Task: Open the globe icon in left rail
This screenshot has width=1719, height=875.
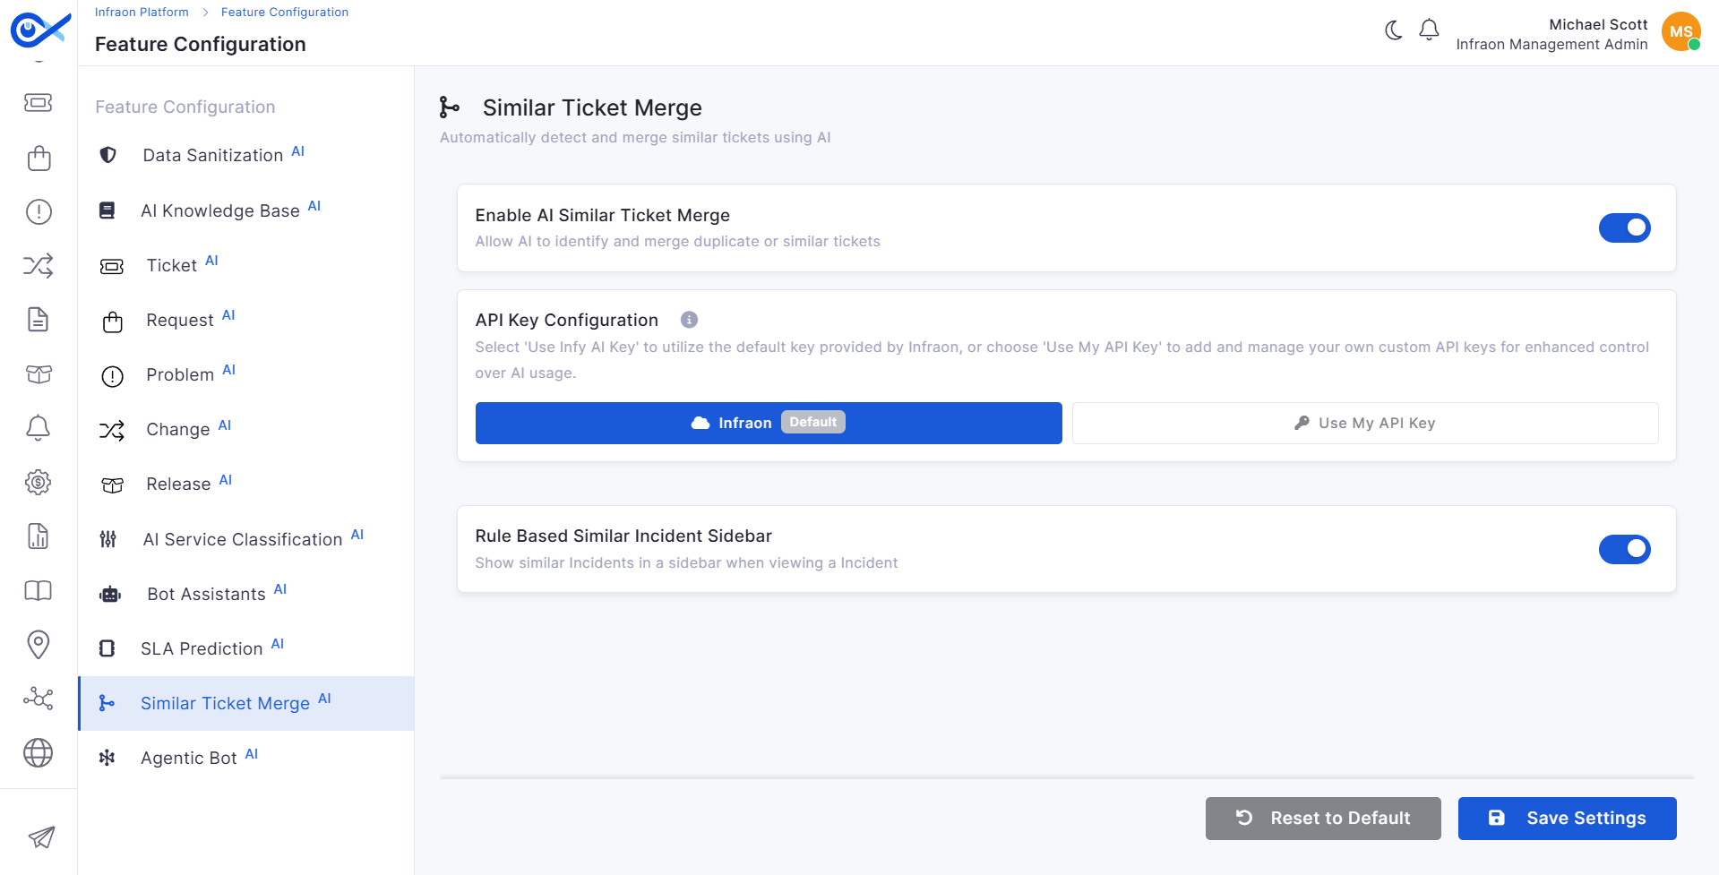Action: coord(38,753)
